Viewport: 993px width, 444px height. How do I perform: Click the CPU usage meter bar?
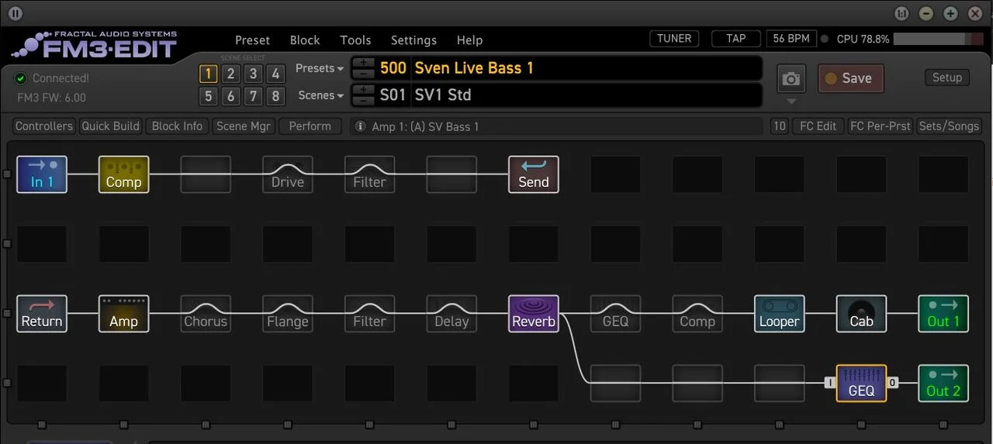(938, 39)
